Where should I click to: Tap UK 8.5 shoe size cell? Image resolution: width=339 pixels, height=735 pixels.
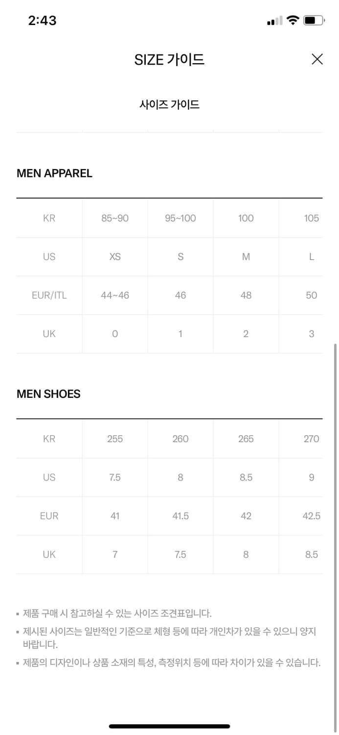click(311, 554)
